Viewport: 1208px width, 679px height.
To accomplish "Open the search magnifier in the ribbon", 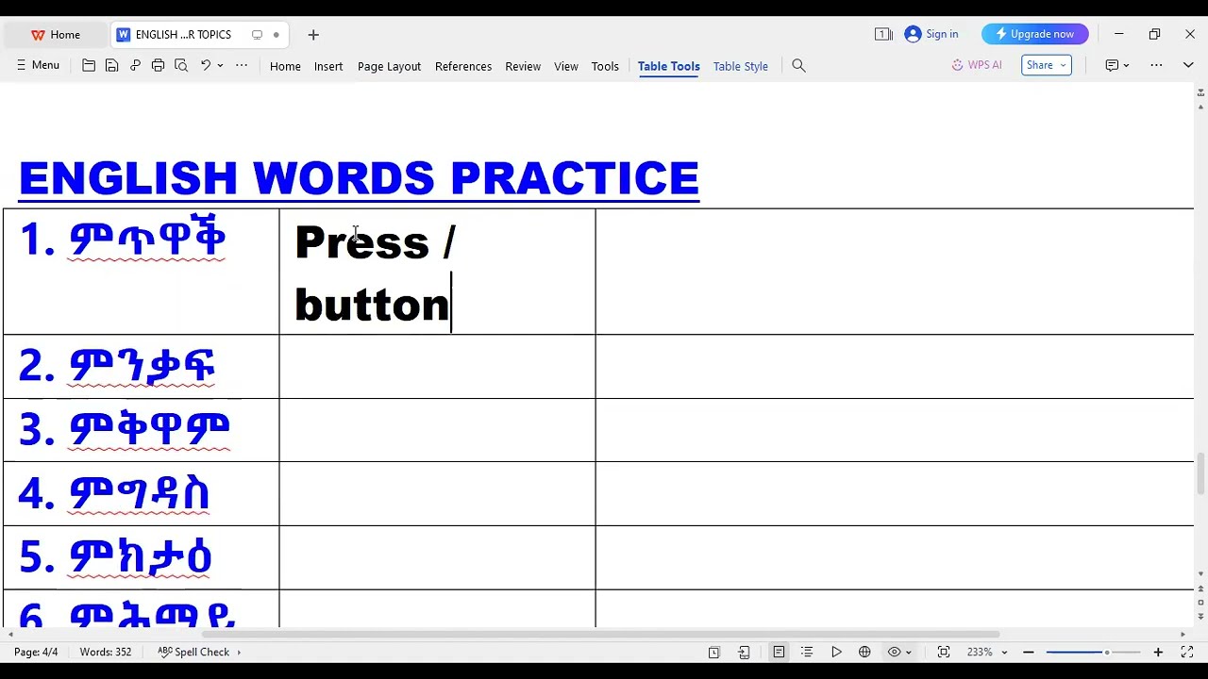I will pyautogui.click(x=798, y=66).
